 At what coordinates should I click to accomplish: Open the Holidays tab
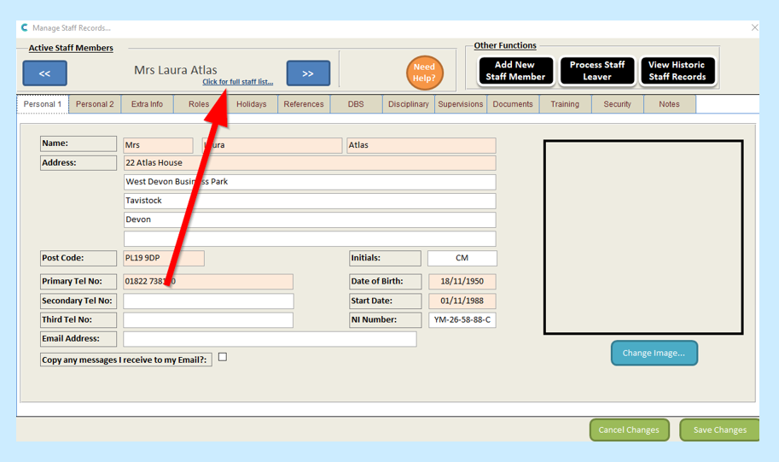coord(251,104)
